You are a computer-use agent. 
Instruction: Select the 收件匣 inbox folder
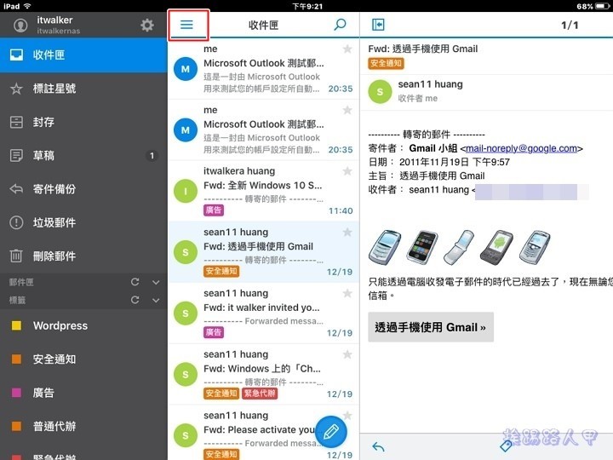(83, 55)
